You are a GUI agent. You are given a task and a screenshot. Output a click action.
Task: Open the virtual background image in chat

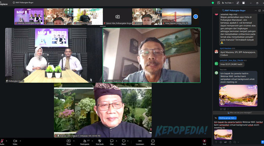tap(238, 95)
